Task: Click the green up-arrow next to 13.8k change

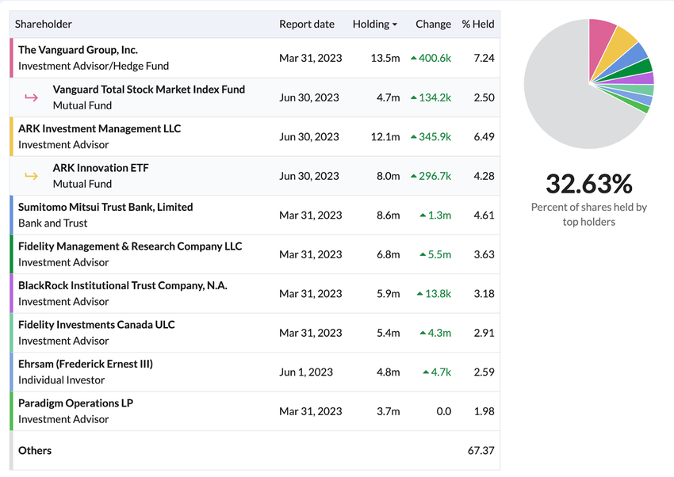Action: point(419,294)
